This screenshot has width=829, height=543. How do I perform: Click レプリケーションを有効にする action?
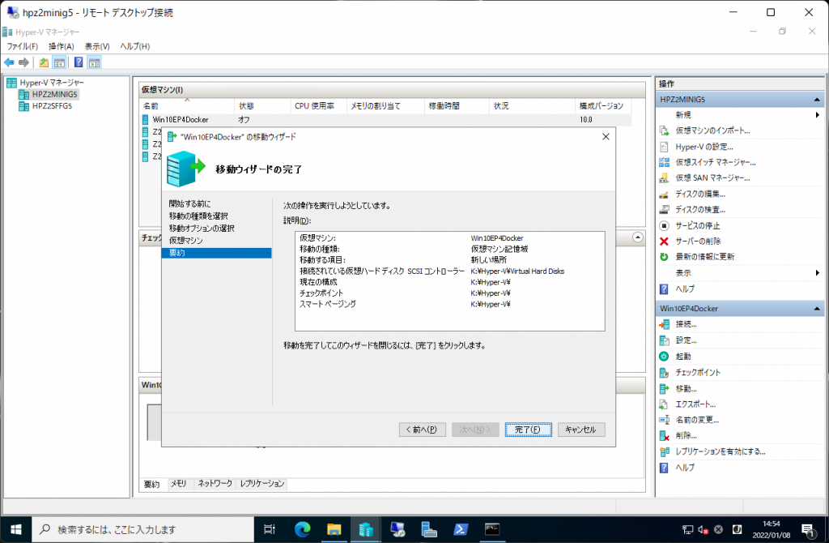click(720, 451)
